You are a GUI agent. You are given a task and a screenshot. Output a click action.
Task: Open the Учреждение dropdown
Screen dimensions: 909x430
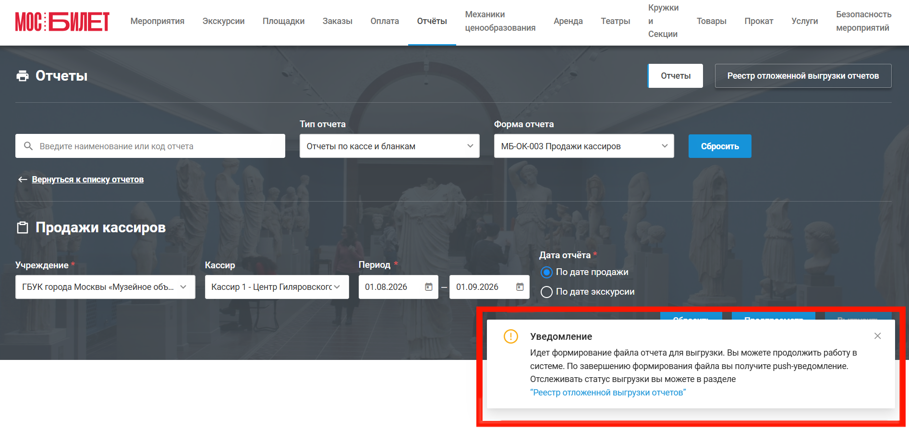105,287
